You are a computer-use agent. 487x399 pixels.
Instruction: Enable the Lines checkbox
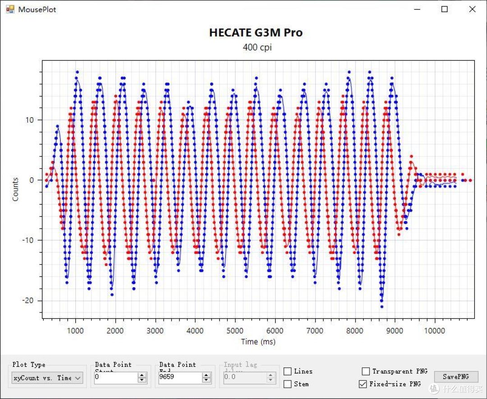pos(288,371)
